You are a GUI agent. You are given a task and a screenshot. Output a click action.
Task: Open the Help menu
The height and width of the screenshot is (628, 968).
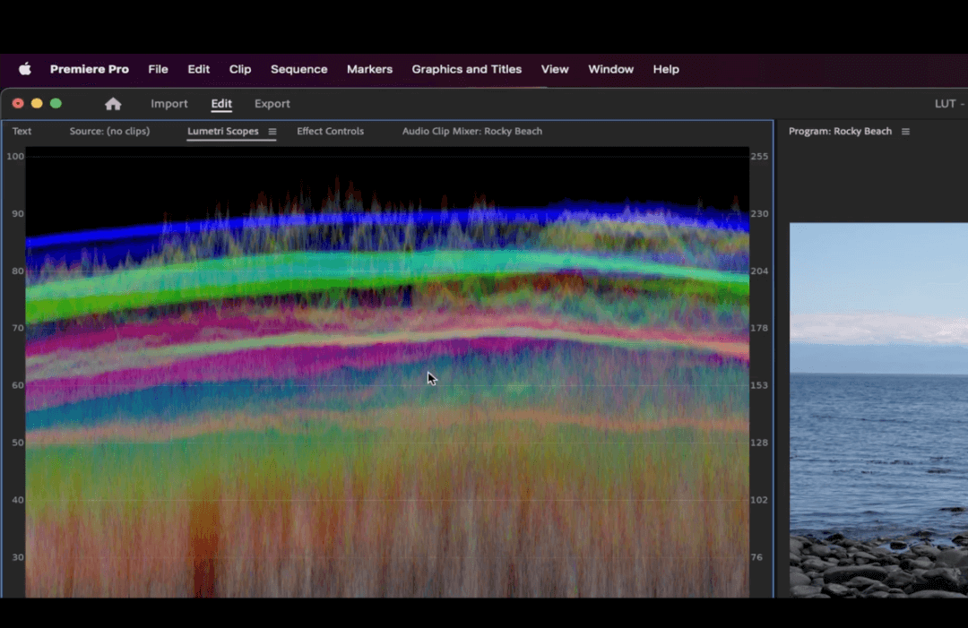tap(666, 69)
